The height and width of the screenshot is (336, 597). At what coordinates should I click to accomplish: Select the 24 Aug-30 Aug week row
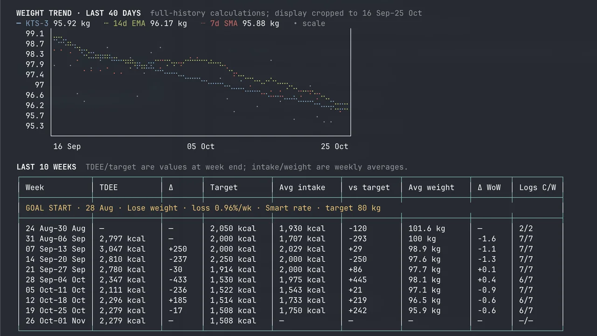[291, 229]
